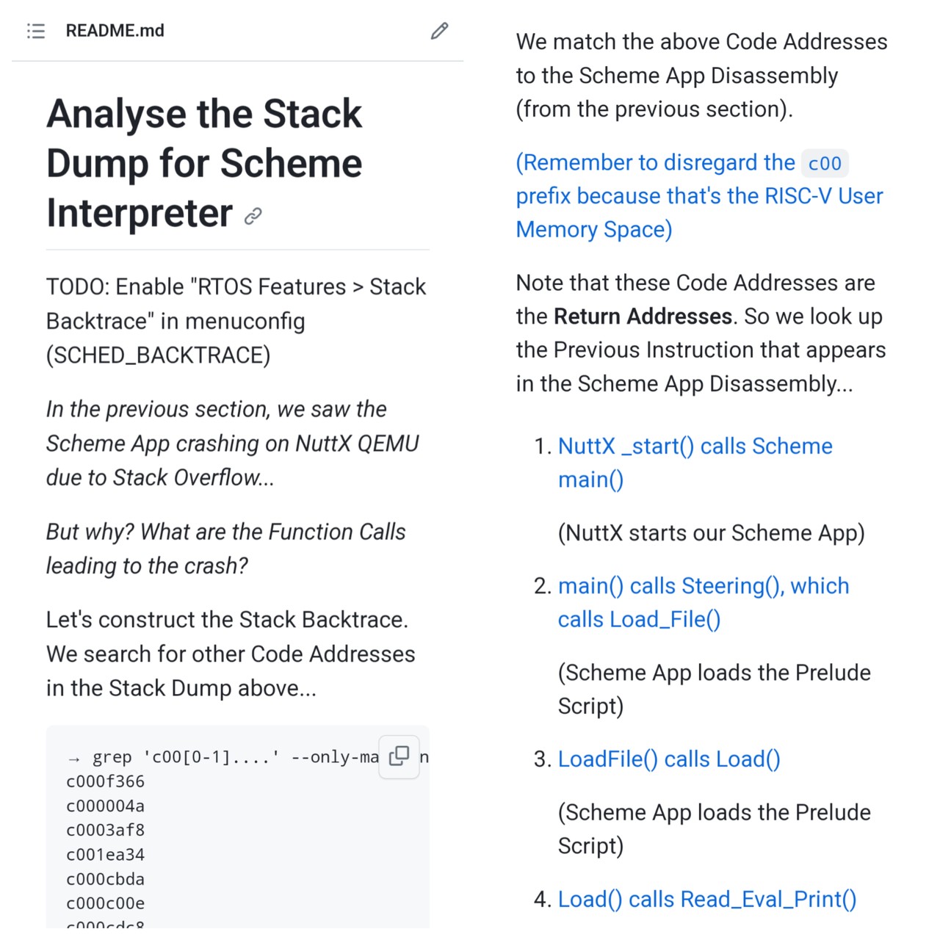Screen dimensions: 940x940
Task: Click address c0003af8 in the code block
Action: (x=105, y=830)
